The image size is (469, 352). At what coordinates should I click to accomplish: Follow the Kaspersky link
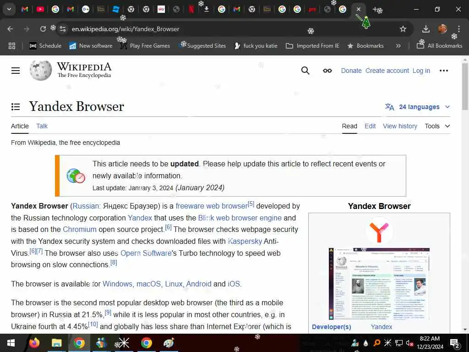(245, 241)
